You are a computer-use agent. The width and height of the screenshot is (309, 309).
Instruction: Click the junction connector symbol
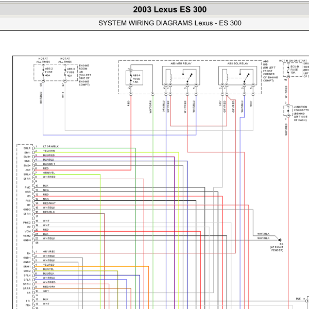(x=288, y=111)
